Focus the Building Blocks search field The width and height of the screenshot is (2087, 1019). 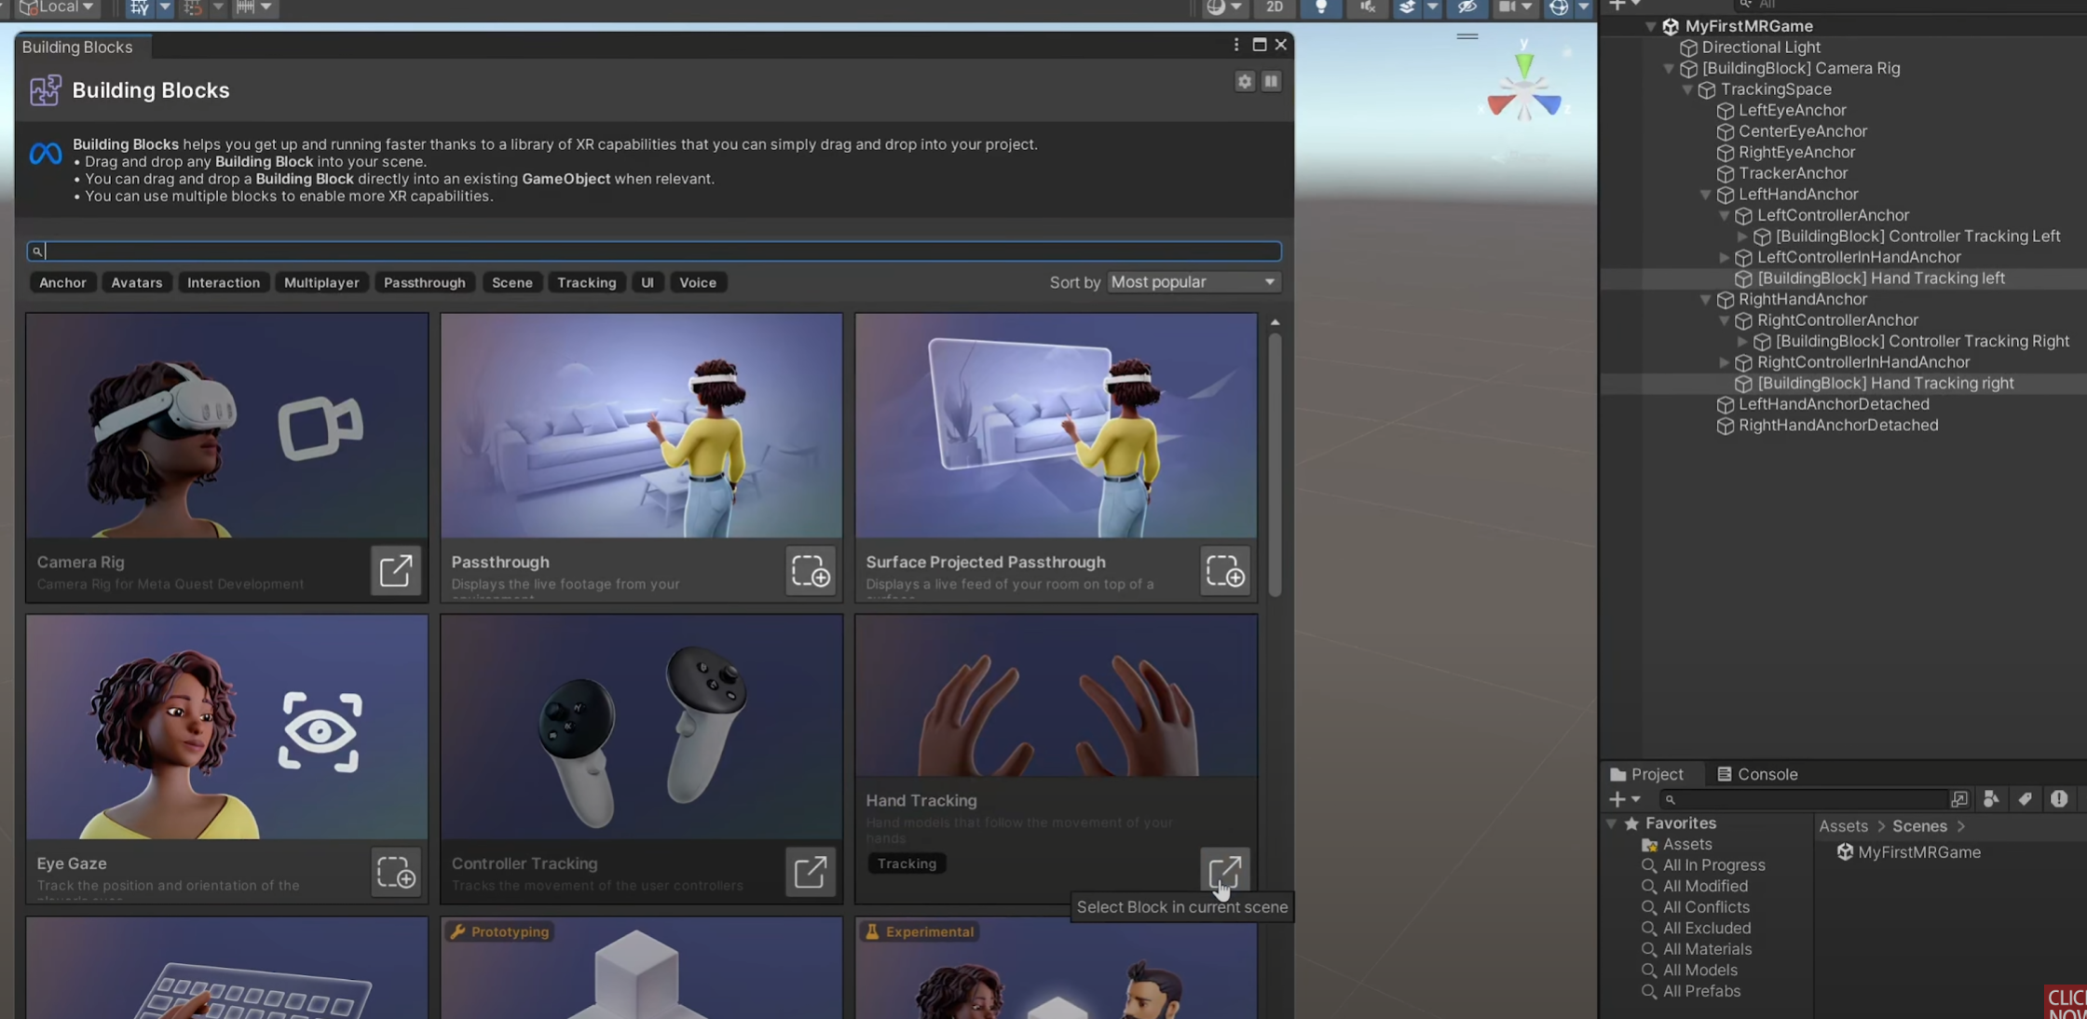tap(652, 251)
